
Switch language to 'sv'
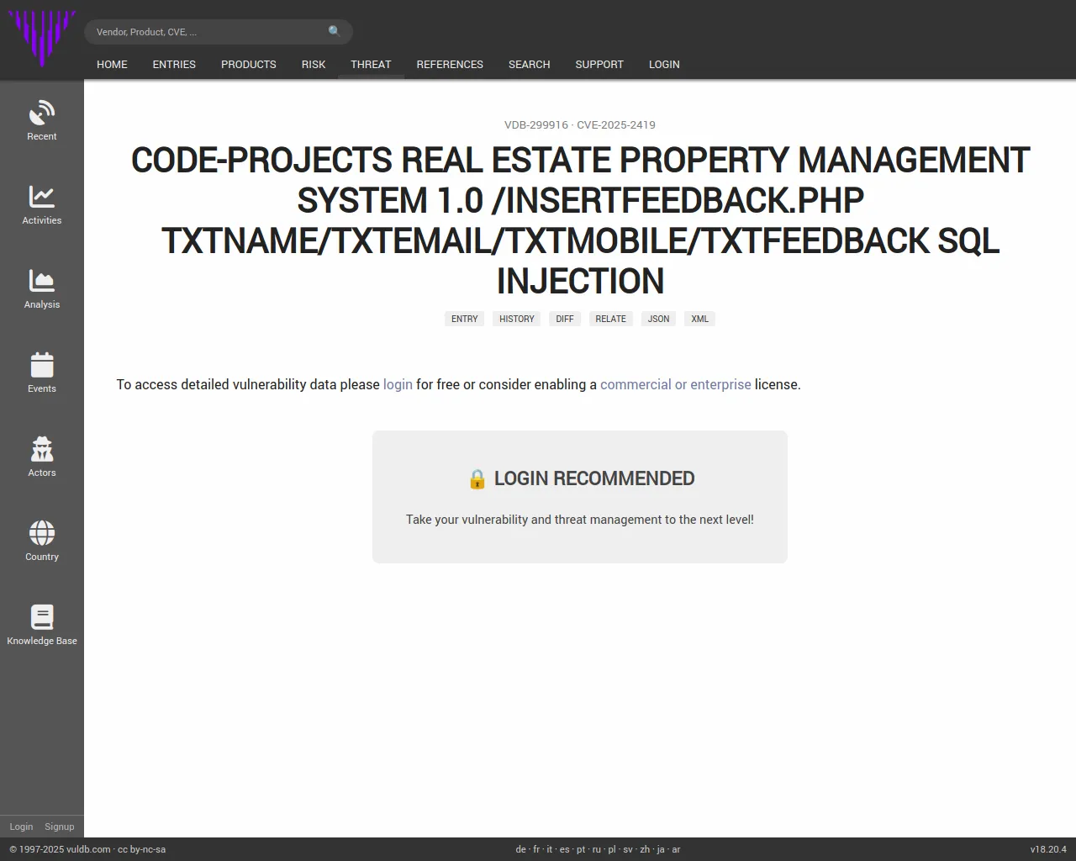(628, 849)
